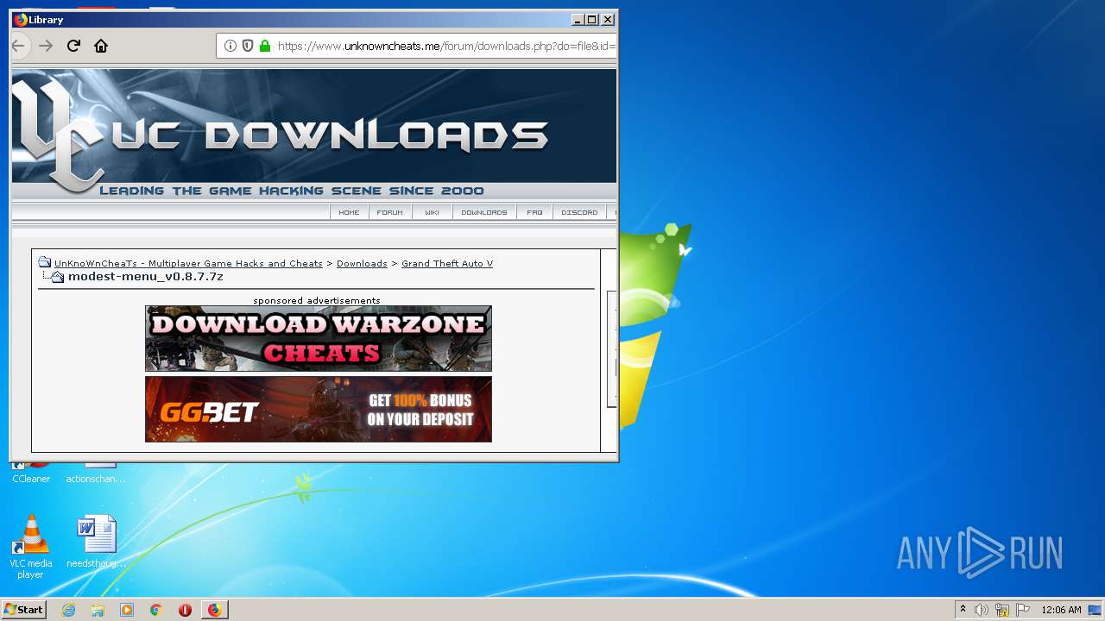This screenshot has height=621, width=1105.
Task: Open the network status tray icon
Action: tap(1002, 610)
